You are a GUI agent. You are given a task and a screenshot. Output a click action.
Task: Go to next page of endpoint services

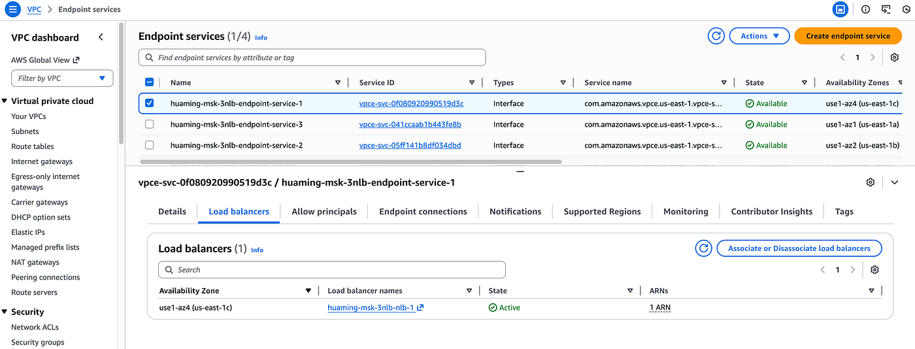coord(873,58)
